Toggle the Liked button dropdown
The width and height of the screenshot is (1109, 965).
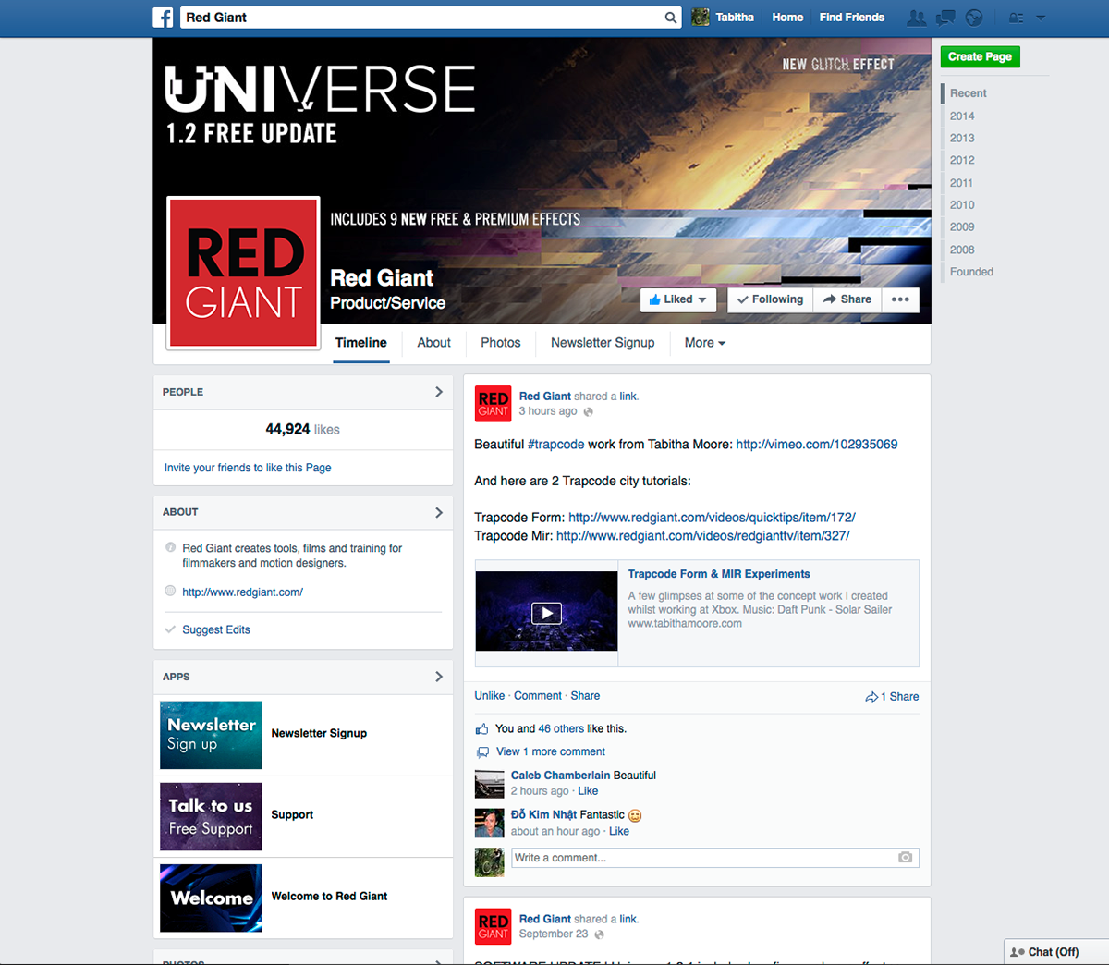[678, 299]
